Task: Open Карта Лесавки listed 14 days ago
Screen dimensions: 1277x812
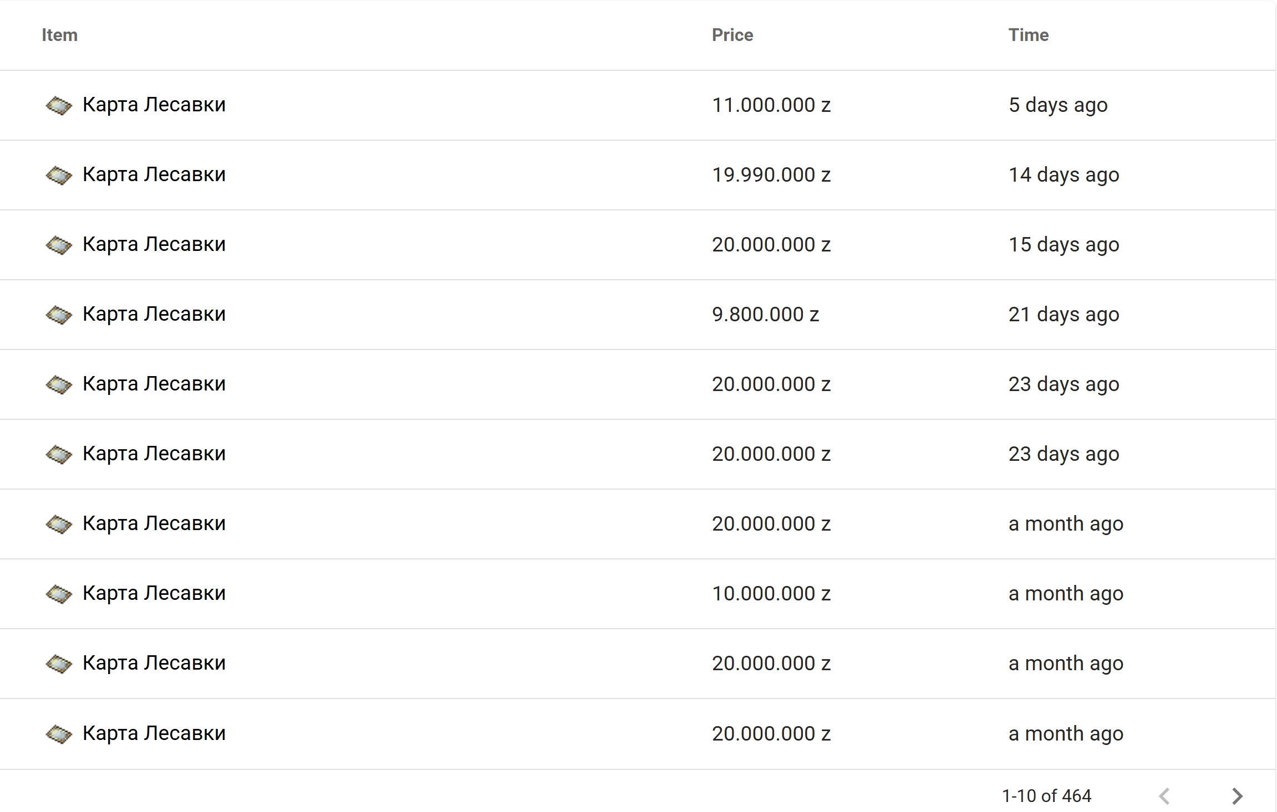Action: point(154,174)
